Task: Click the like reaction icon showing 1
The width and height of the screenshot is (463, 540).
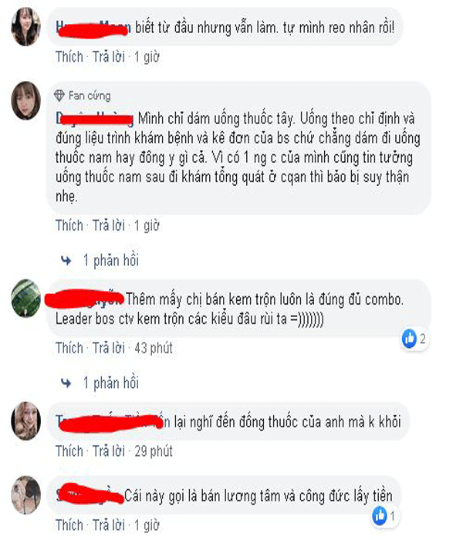Action: (x=380, y=515)
